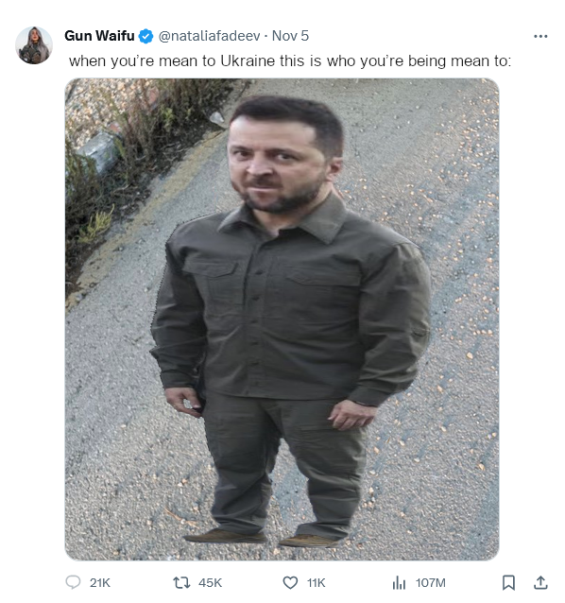This screenshot has height=603, width=565.
Task: Open the view analytics bar-chart icon
Action: click(399, 582)
